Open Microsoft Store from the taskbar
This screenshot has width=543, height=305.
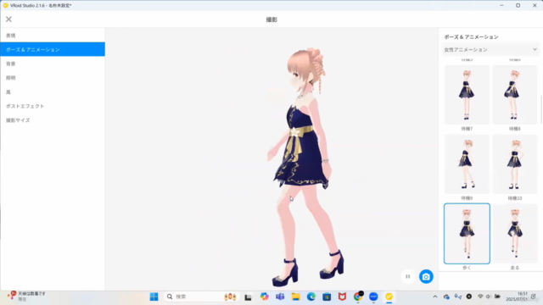pos(327,297)
